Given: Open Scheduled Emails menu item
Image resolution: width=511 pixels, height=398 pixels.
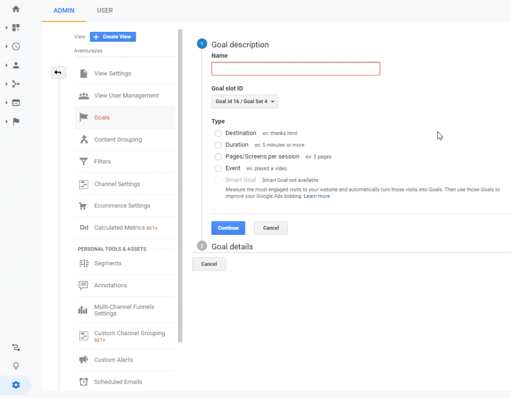Looking at the screenshot, I should [x=125, y=382].
